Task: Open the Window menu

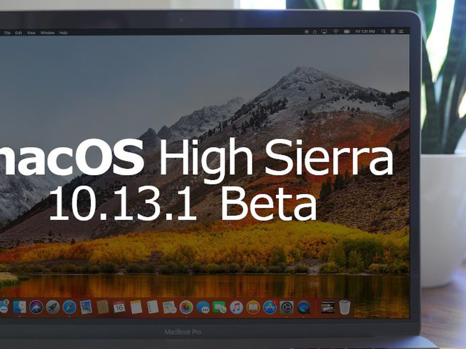Action: click(x=47, y=33)
